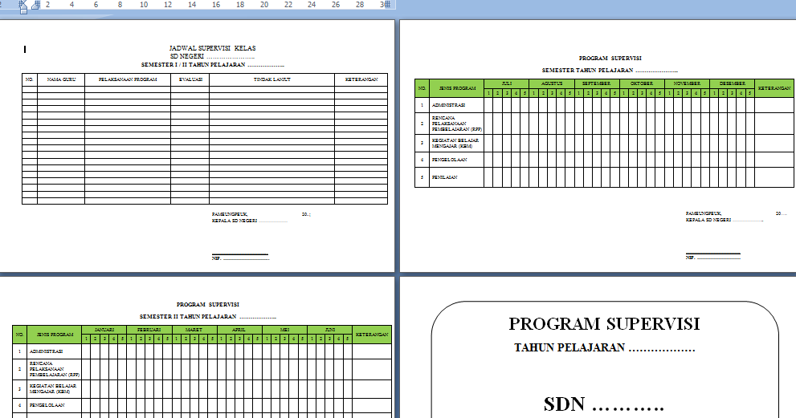Click 'PENGELOLAAN' row in the July–December table

449,160
